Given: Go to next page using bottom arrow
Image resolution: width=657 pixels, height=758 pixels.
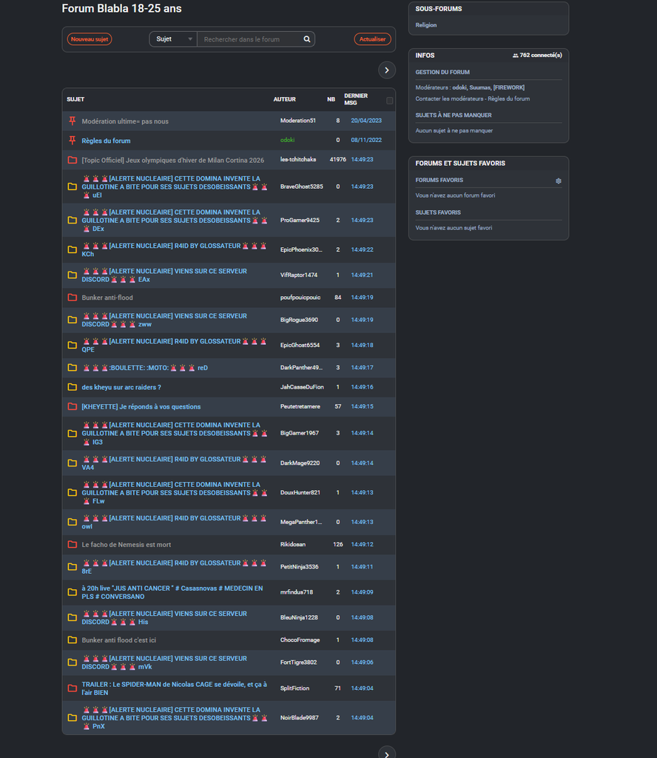Looking at the screenshot, I should tap(387, 753).
